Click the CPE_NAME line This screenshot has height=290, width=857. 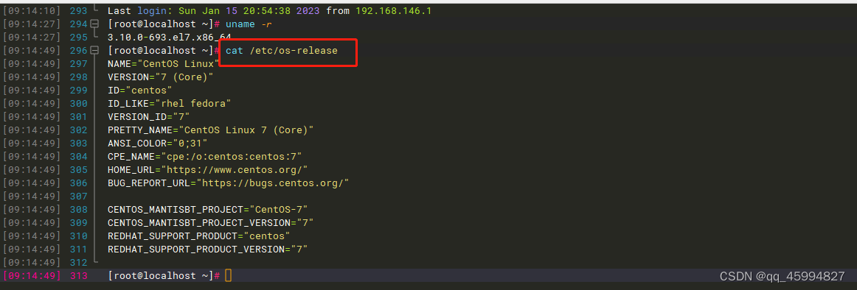(205, 157)
